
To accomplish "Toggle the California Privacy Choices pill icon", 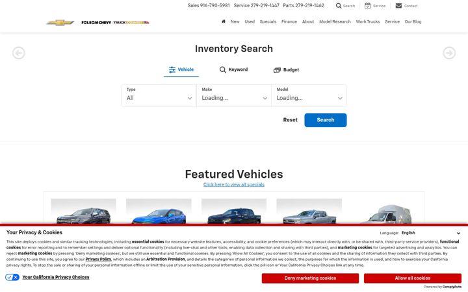I will 12,278.
